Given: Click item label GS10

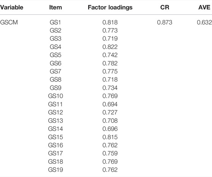Looking at the screenshot, I should coord(55,96).
